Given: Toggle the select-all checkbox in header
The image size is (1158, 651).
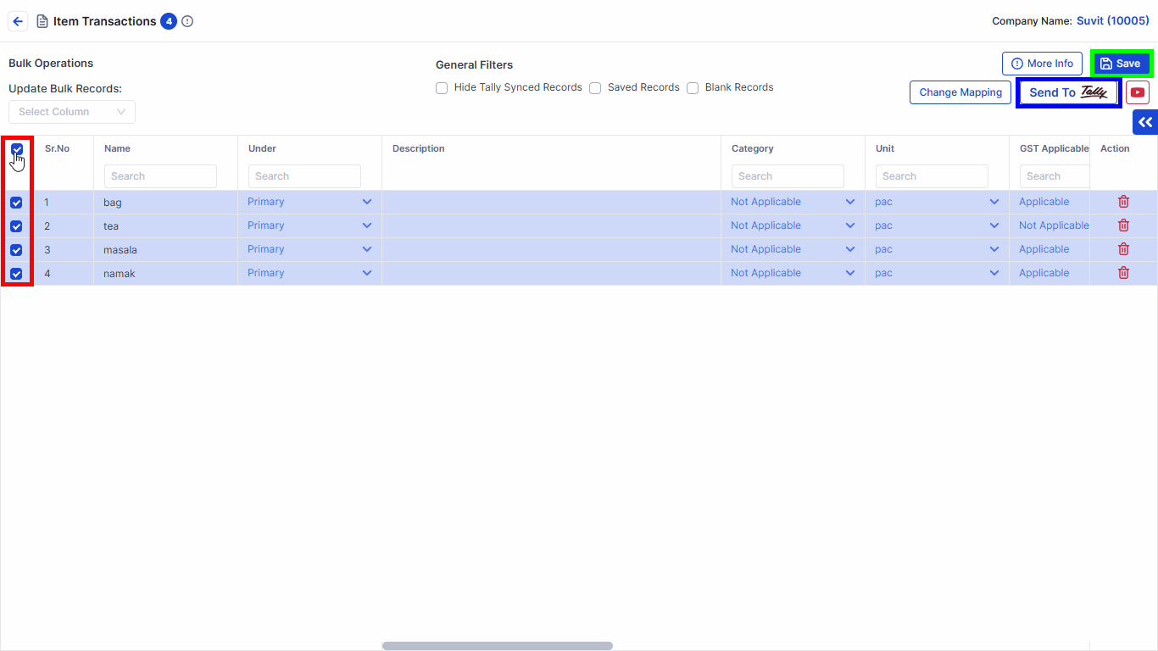Looking at the screenshot, I should click(x=17, y=149).
